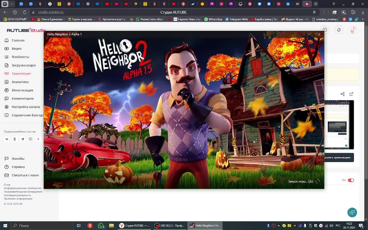
Task: Toggle the Чат switch off
Action: [351, 180]
